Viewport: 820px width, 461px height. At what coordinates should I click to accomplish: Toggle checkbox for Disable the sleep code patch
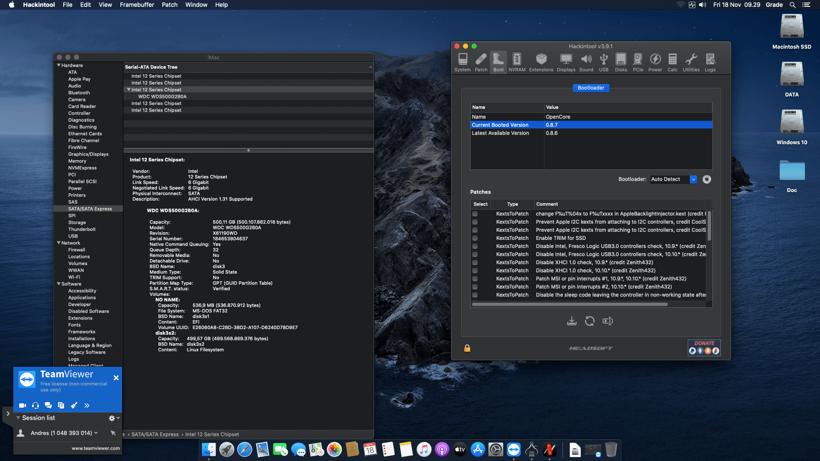pyautogui.click(x=475, y=295)
